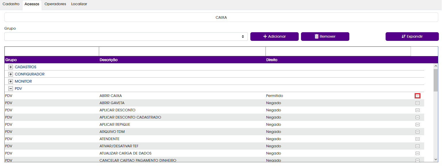
Task: Click ellipsis icon for ATIVAR/DESATIVAR TEF
Action: click(417, 146)
